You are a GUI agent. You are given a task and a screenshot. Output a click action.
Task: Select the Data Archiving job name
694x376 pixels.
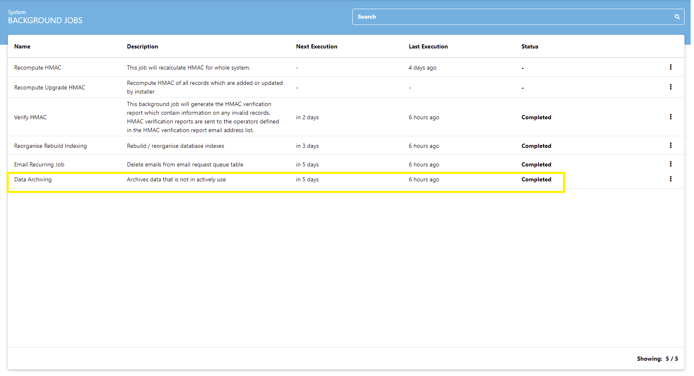click(x=33, y=180)
